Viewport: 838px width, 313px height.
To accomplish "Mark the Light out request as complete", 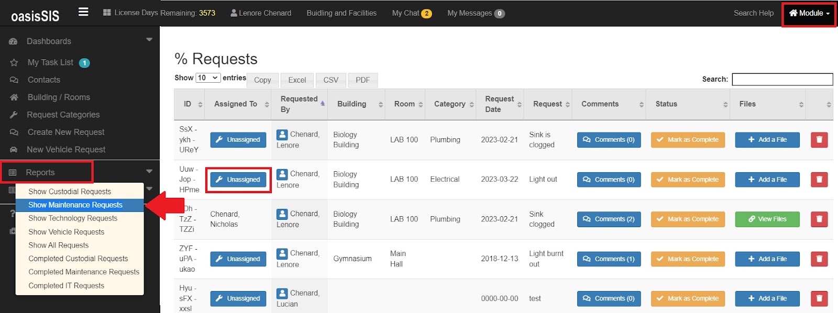I will pyautogui.click(x=688, y=180).
